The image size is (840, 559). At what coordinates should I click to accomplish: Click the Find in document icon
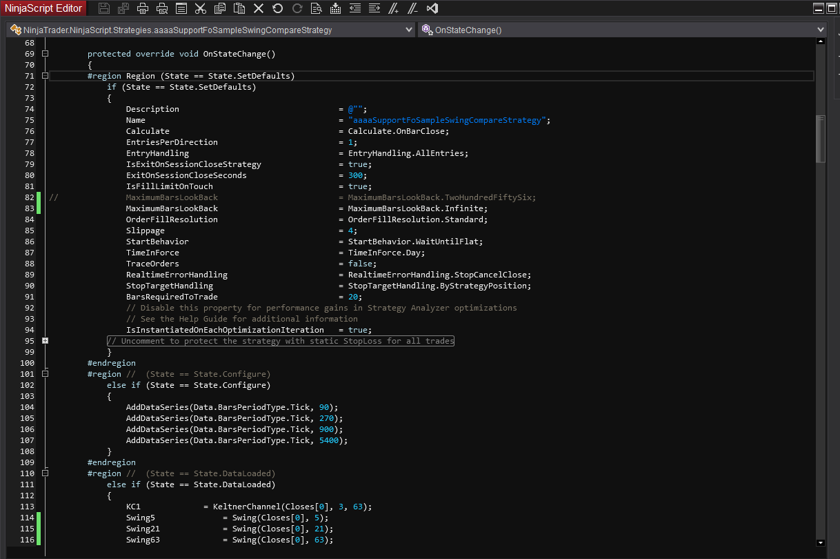click(x=316, y=8)
